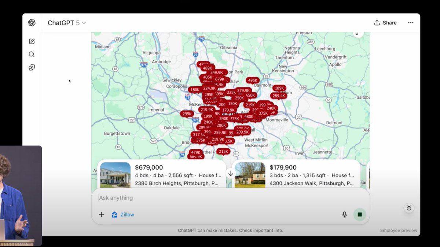Select the $179,900 price text
Image resolution: width=440 pixels, height=247 pixels.
click(283, 167)
